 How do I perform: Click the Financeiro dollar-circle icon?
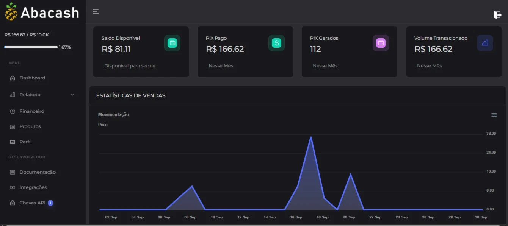pos(12,111)
